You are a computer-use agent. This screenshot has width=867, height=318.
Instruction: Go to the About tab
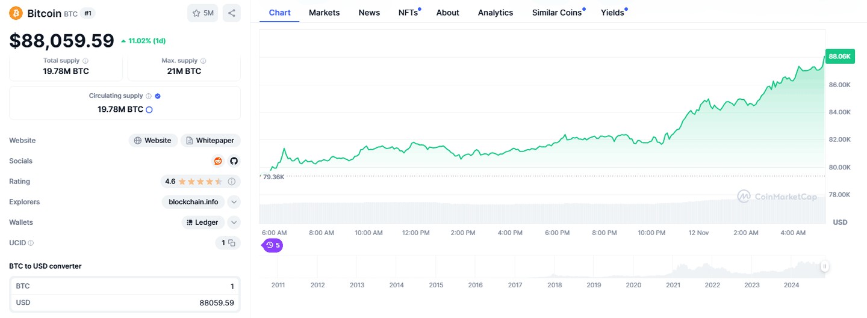[448, 13]
